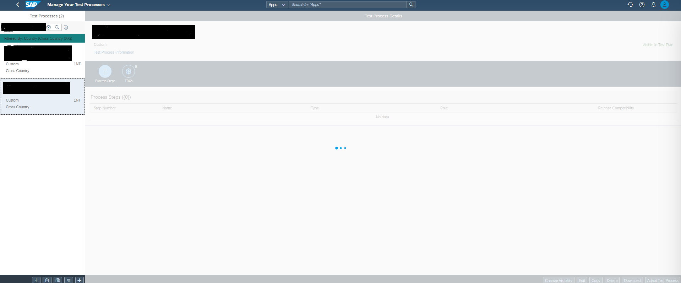The image size is (681, 283).
Task: Click the Test Process Information link
Action: pyautogui.click(x=114, y=52)
